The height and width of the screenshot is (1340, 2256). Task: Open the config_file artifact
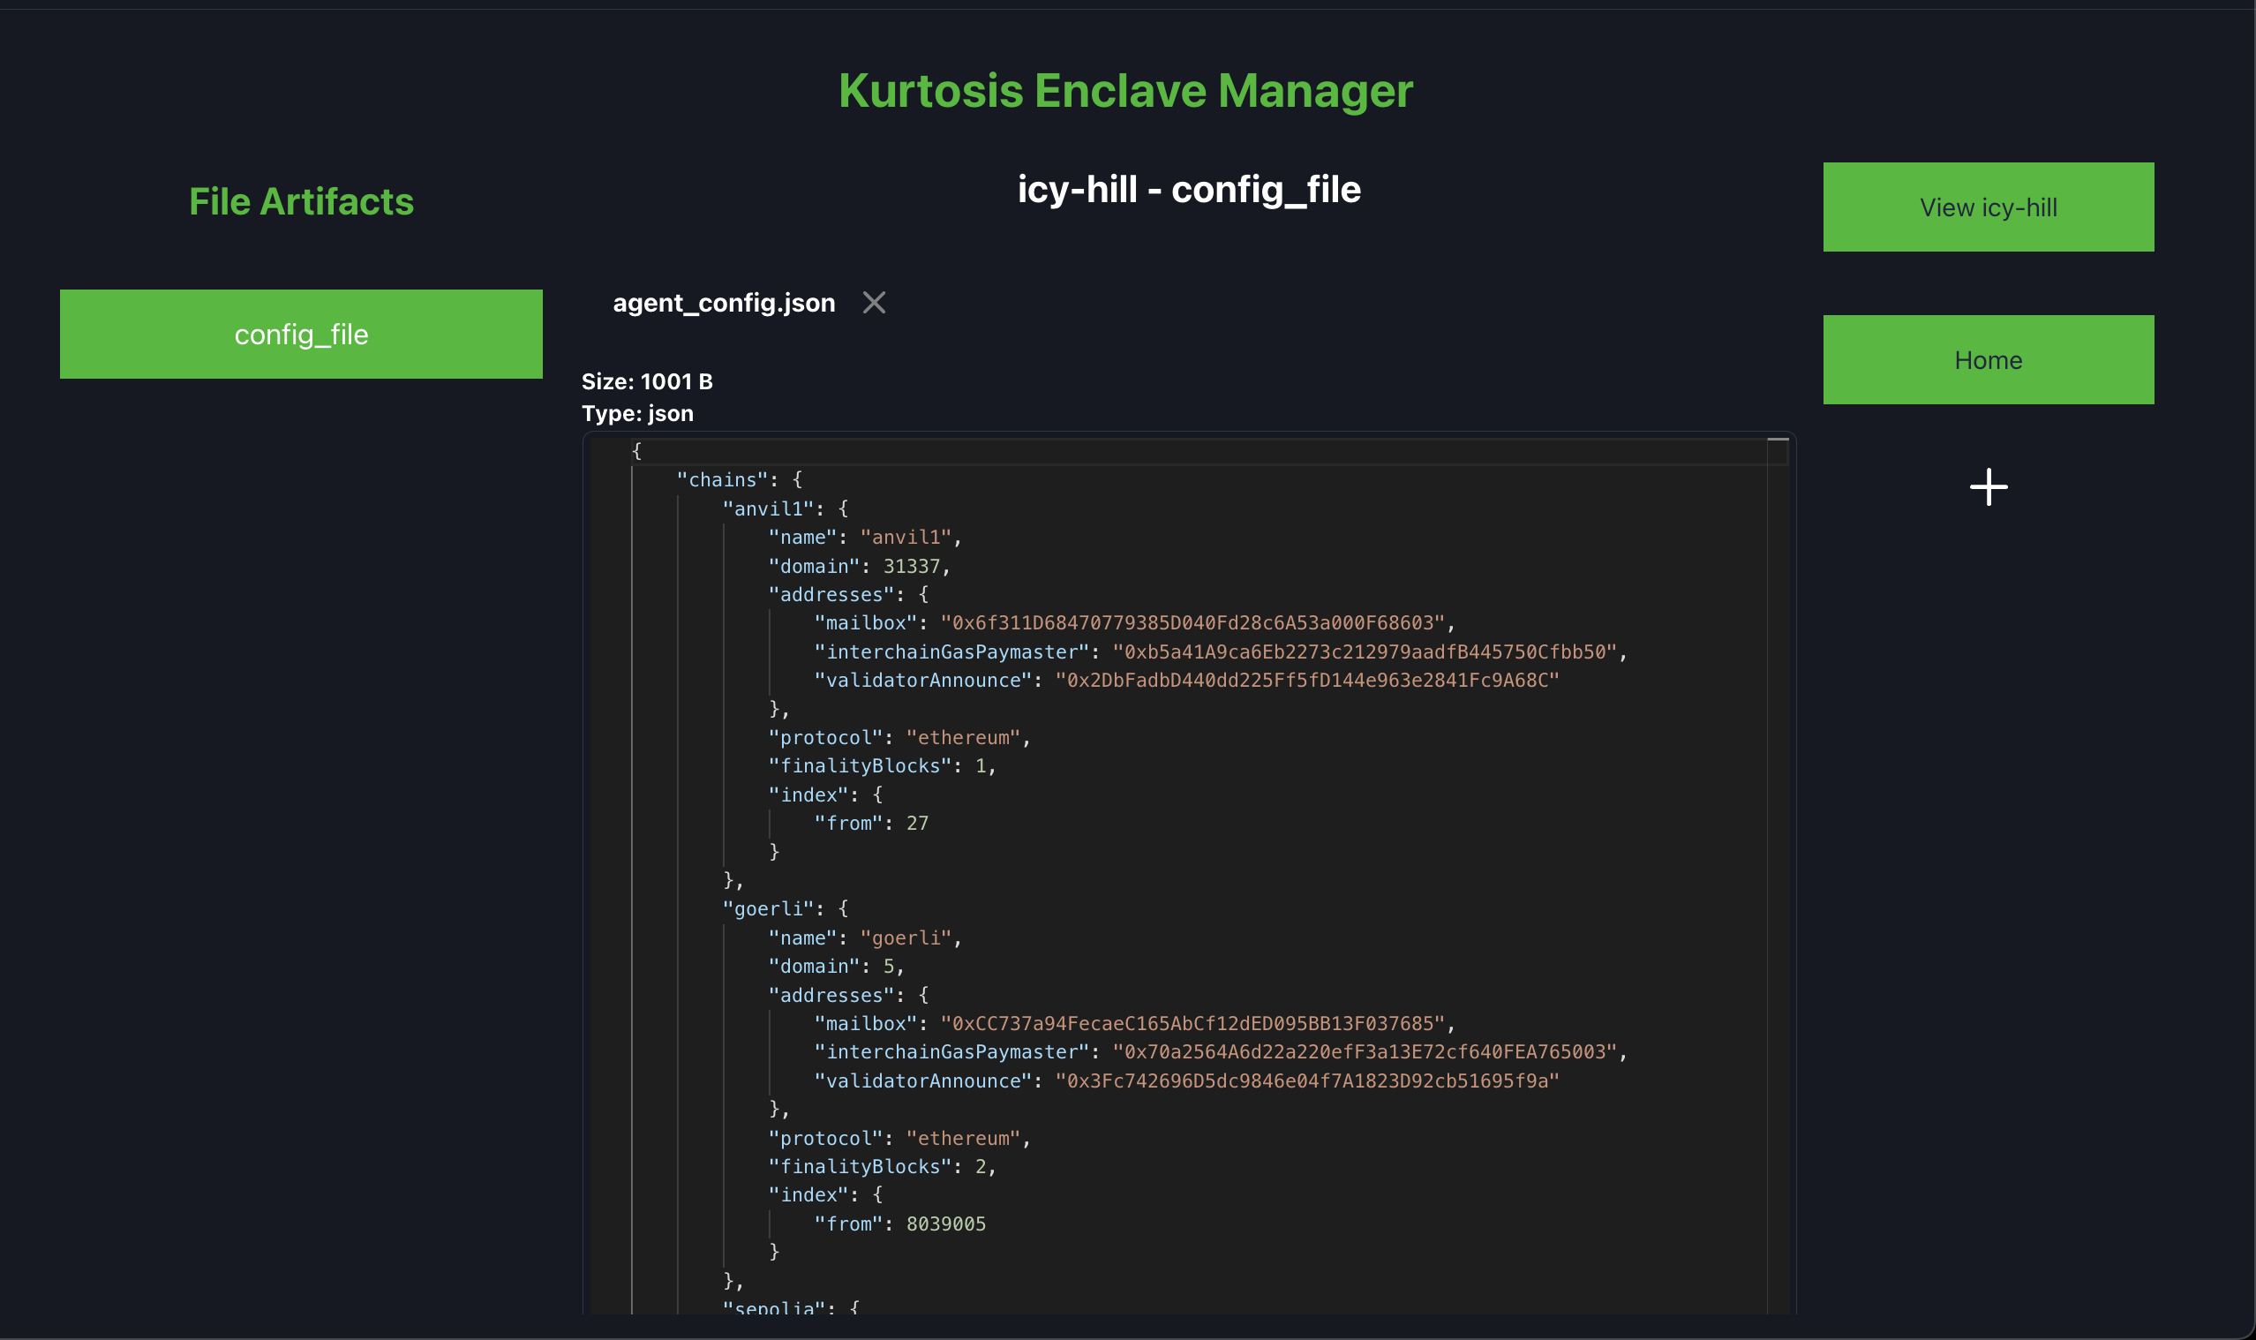pyautogui.click(x=301, y=334)
